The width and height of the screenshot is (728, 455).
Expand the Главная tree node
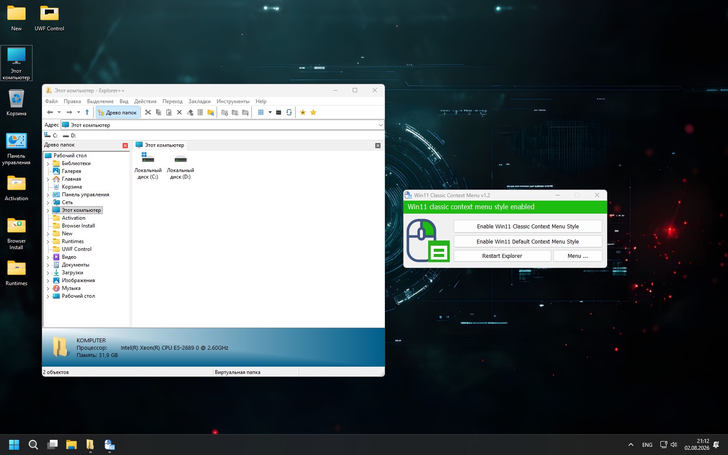coord(48,179)
